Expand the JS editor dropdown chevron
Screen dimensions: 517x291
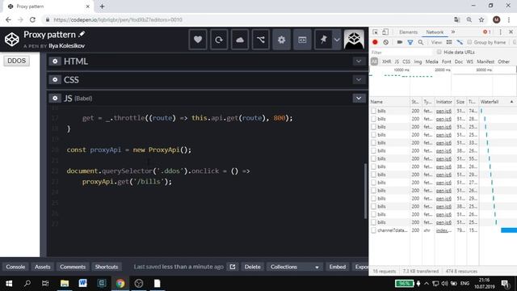tap(359, 99)
